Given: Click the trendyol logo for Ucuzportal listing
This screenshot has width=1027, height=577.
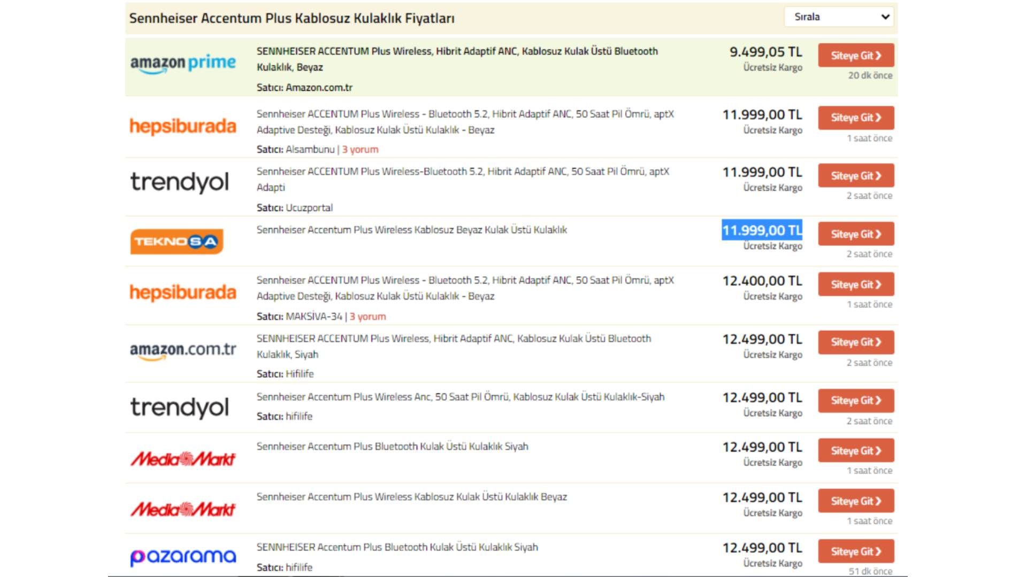Looking at the screenshot, I should [x=179, y=182].
